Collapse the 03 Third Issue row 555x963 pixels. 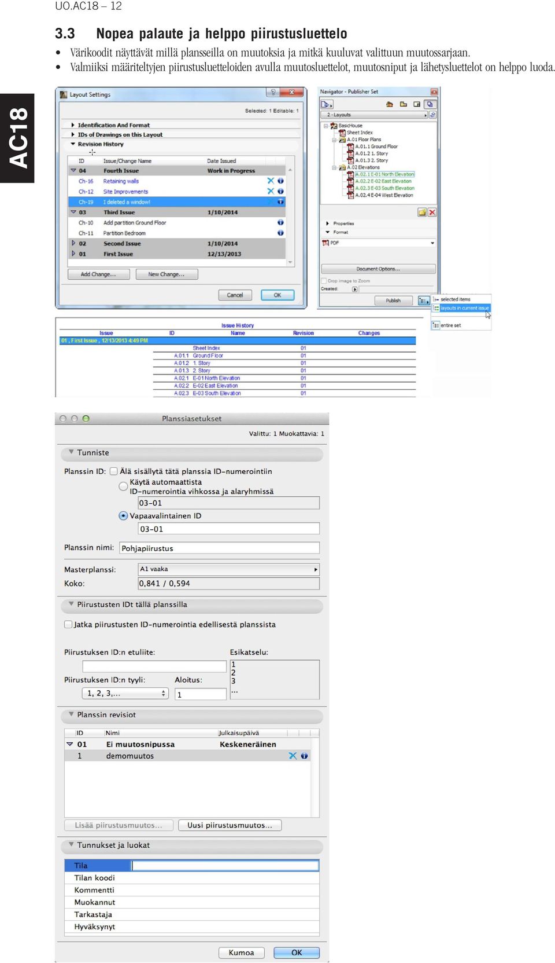click(73, 213)
